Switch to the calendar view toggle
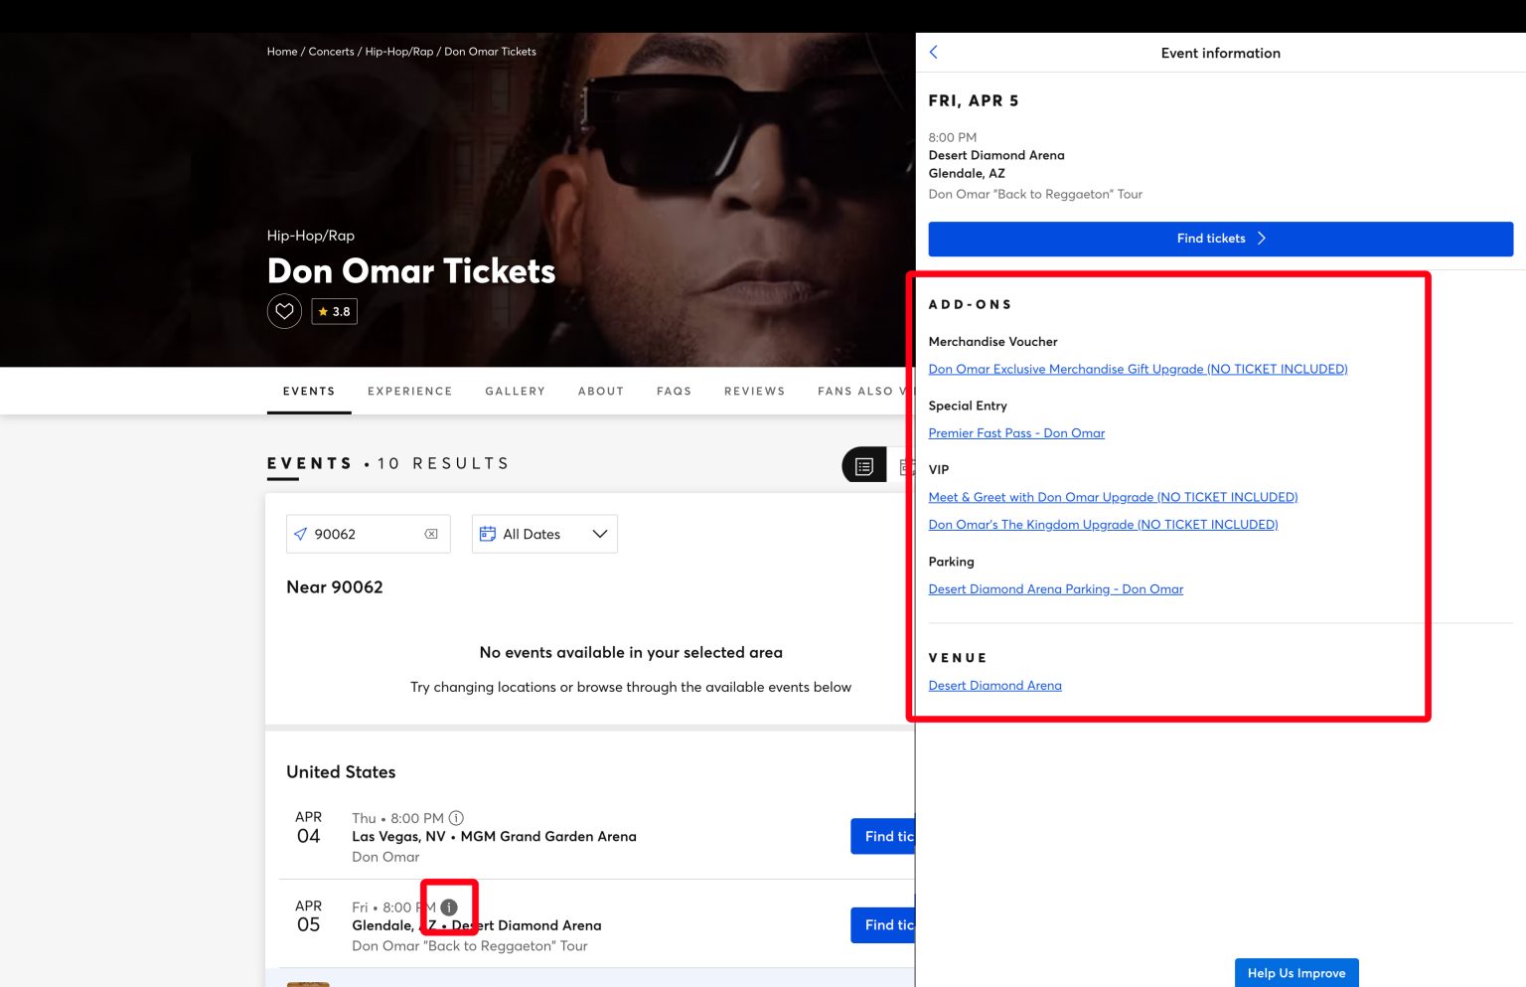This screenshot has width=1526, height=987. coord(907,464)
